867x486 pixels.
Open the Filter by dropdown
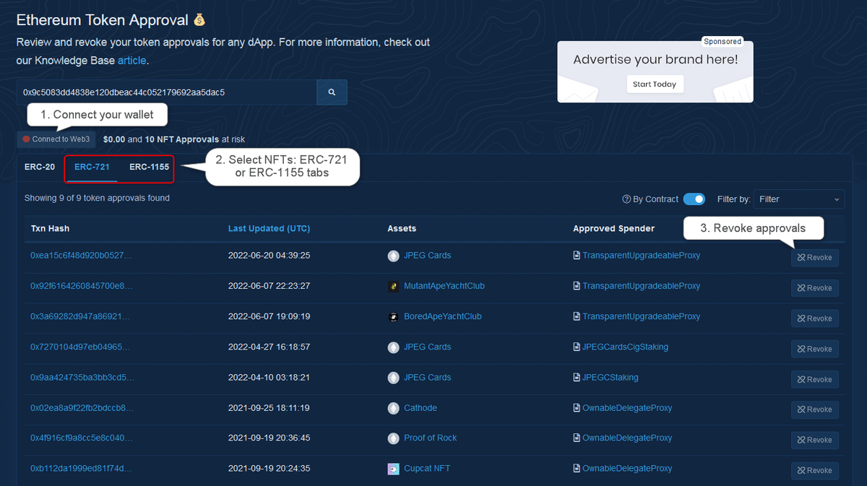(x=799, y=199)
